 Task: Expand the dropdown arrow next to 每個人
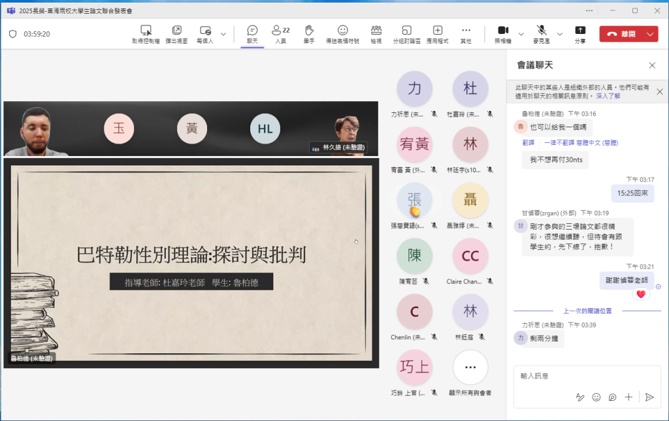tap(223, 34)
